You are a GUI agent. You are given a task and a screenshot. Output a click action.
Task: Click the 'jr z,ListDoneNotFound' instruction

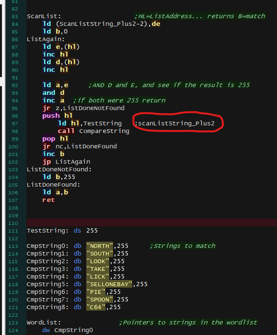pyautogui.click(x=83, y=108)
